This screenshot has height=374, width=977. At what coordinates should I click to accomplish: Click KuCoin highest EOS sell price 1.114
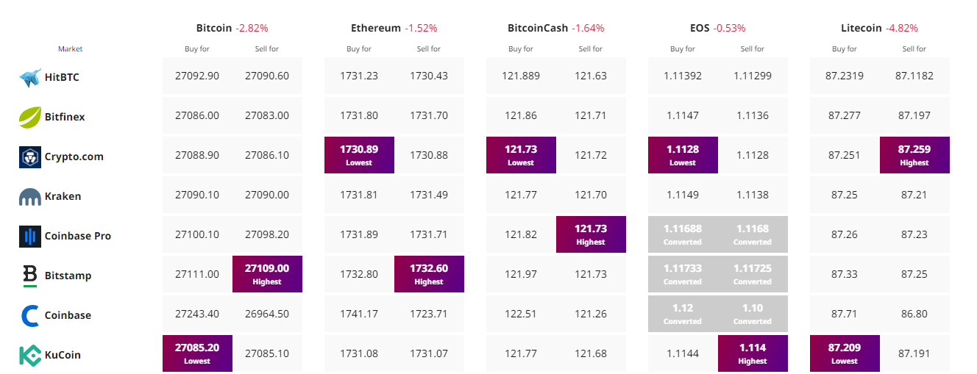coord(753,353)
